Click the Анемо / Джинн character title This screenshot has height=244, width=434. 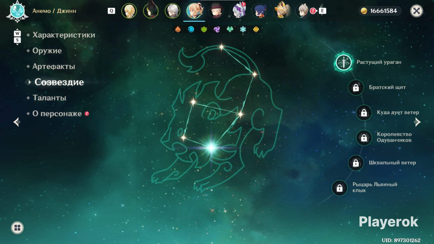tap(54, 11)
